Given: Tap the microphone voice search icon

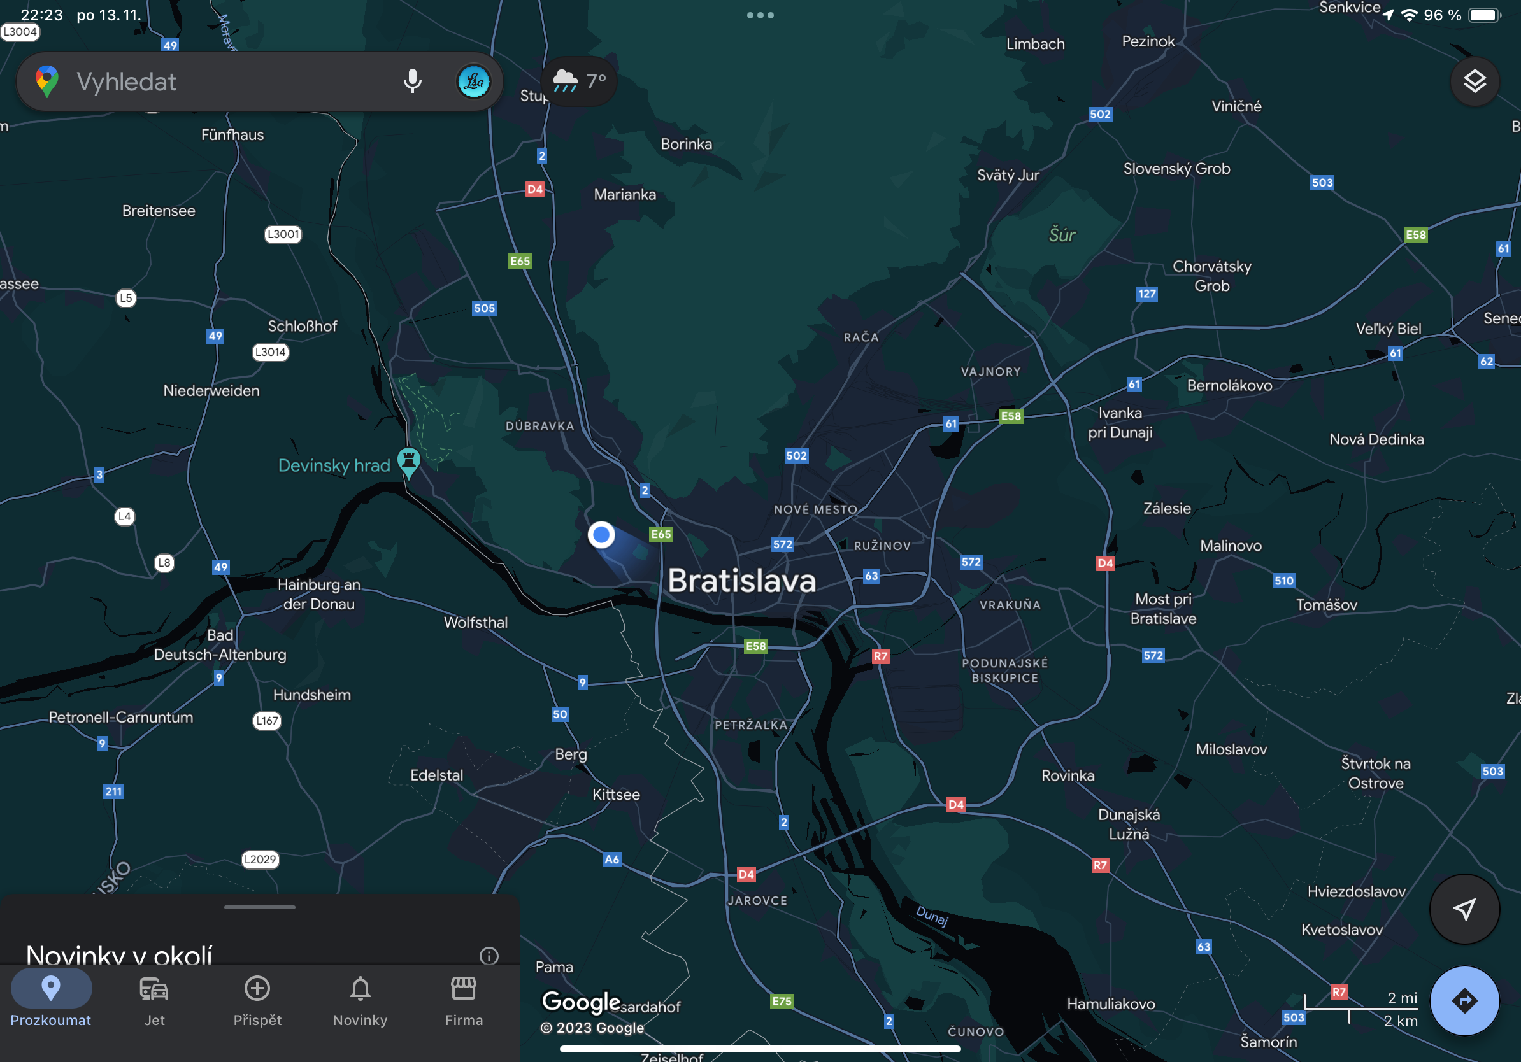Looking at the screenshot, I should [x=412, y=81].
